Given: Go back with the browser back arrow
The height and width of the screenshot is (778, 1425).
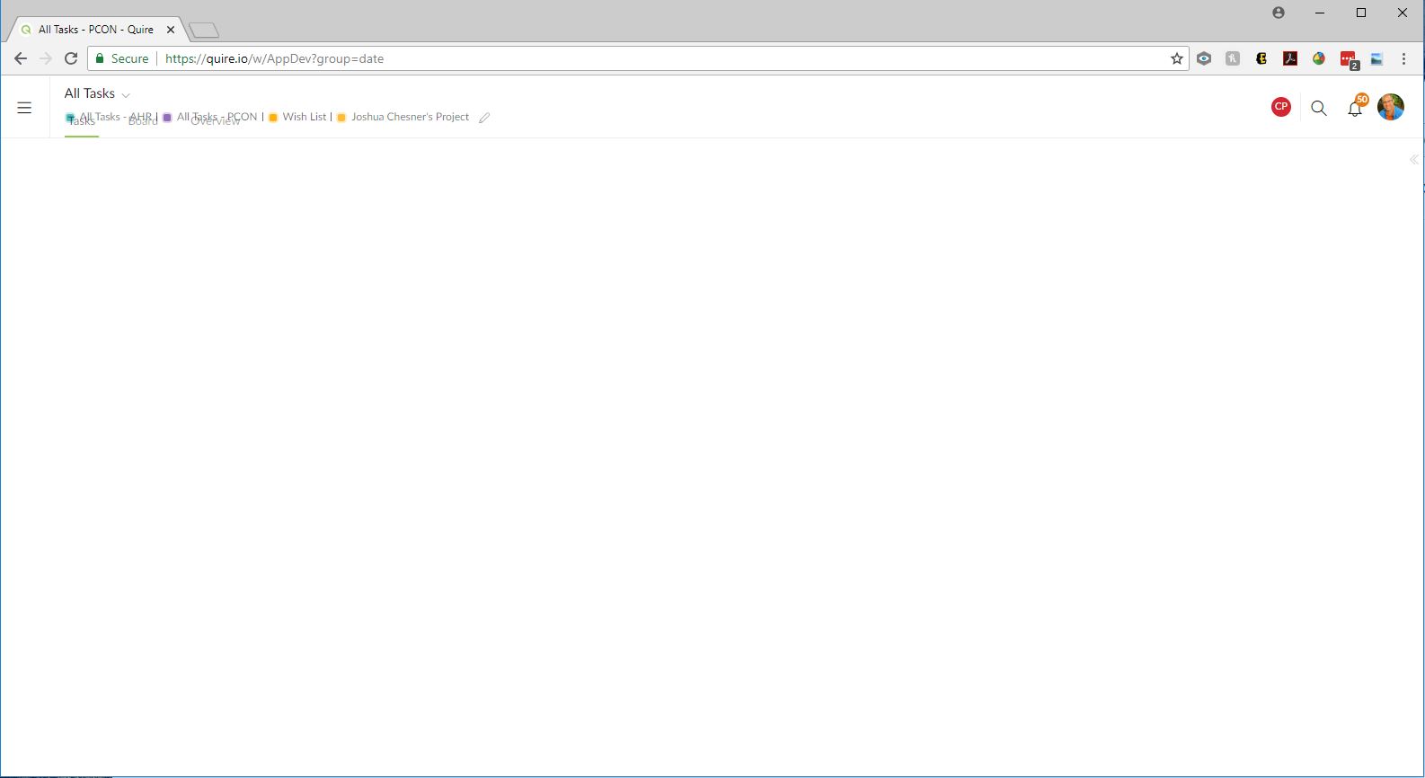Looking at the screenshot, I should (x=20, y=58).
